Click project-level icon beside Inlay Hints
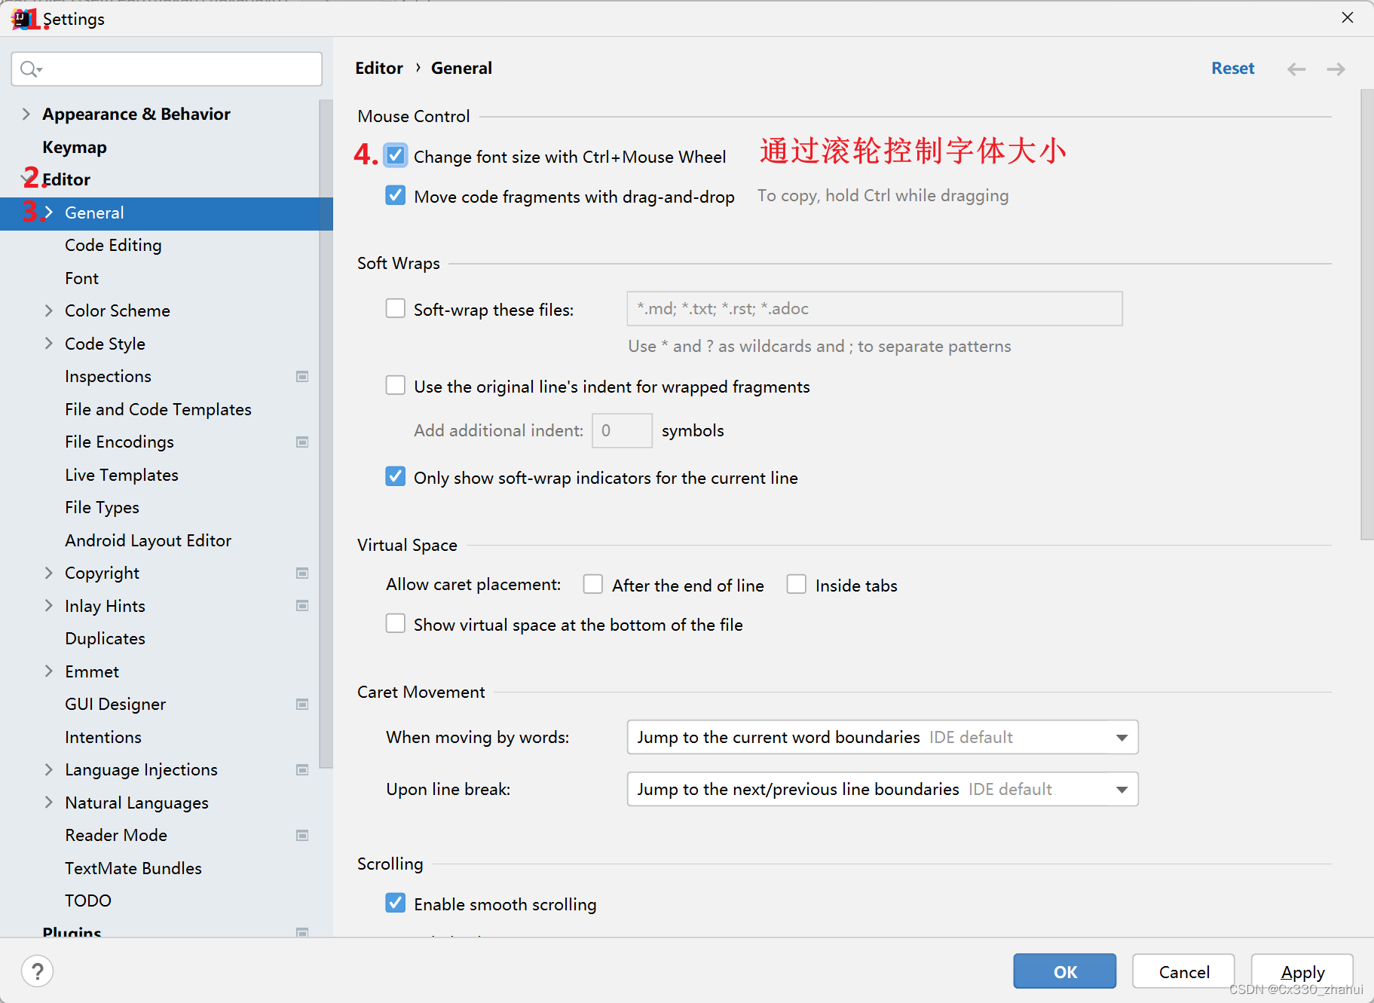 pos(302,605)
